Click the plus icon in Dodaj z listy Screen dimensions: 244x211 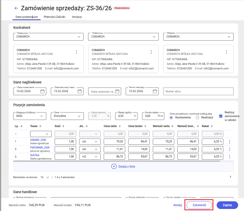114,166
